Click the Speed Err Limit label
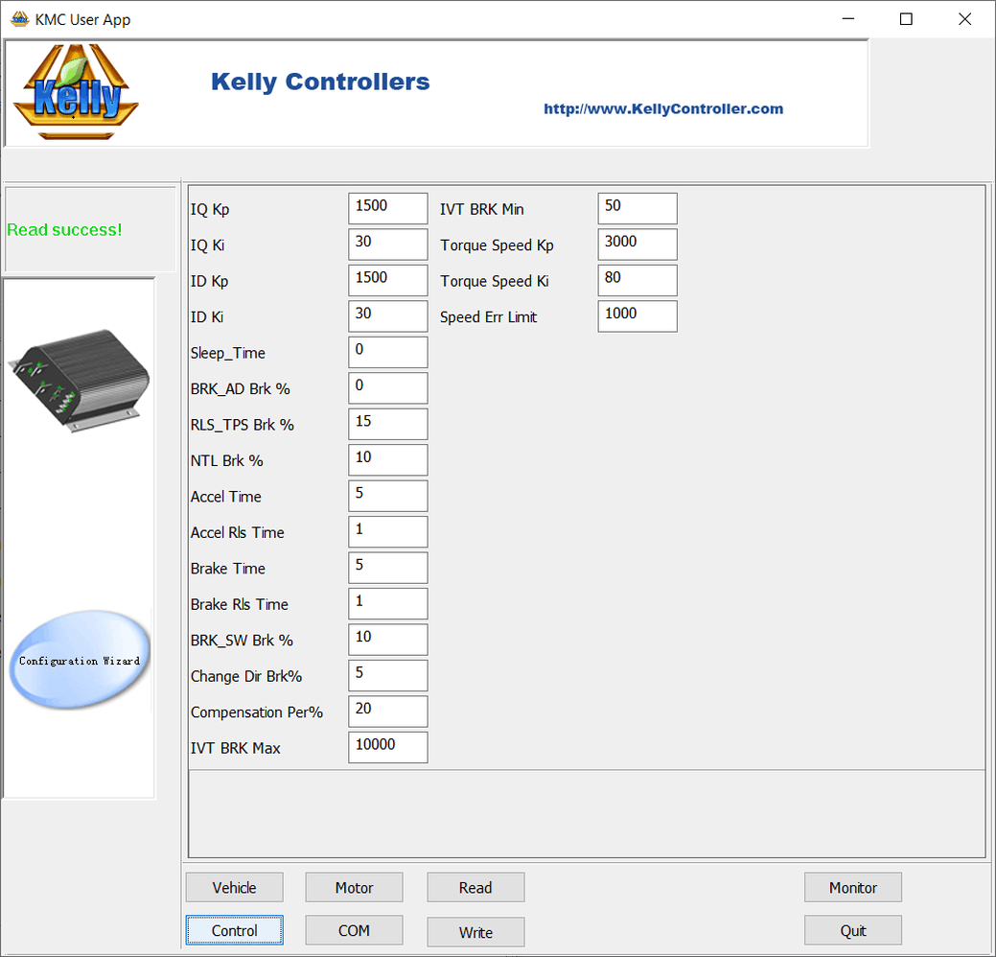996x957 pixels. click(489, 317)
